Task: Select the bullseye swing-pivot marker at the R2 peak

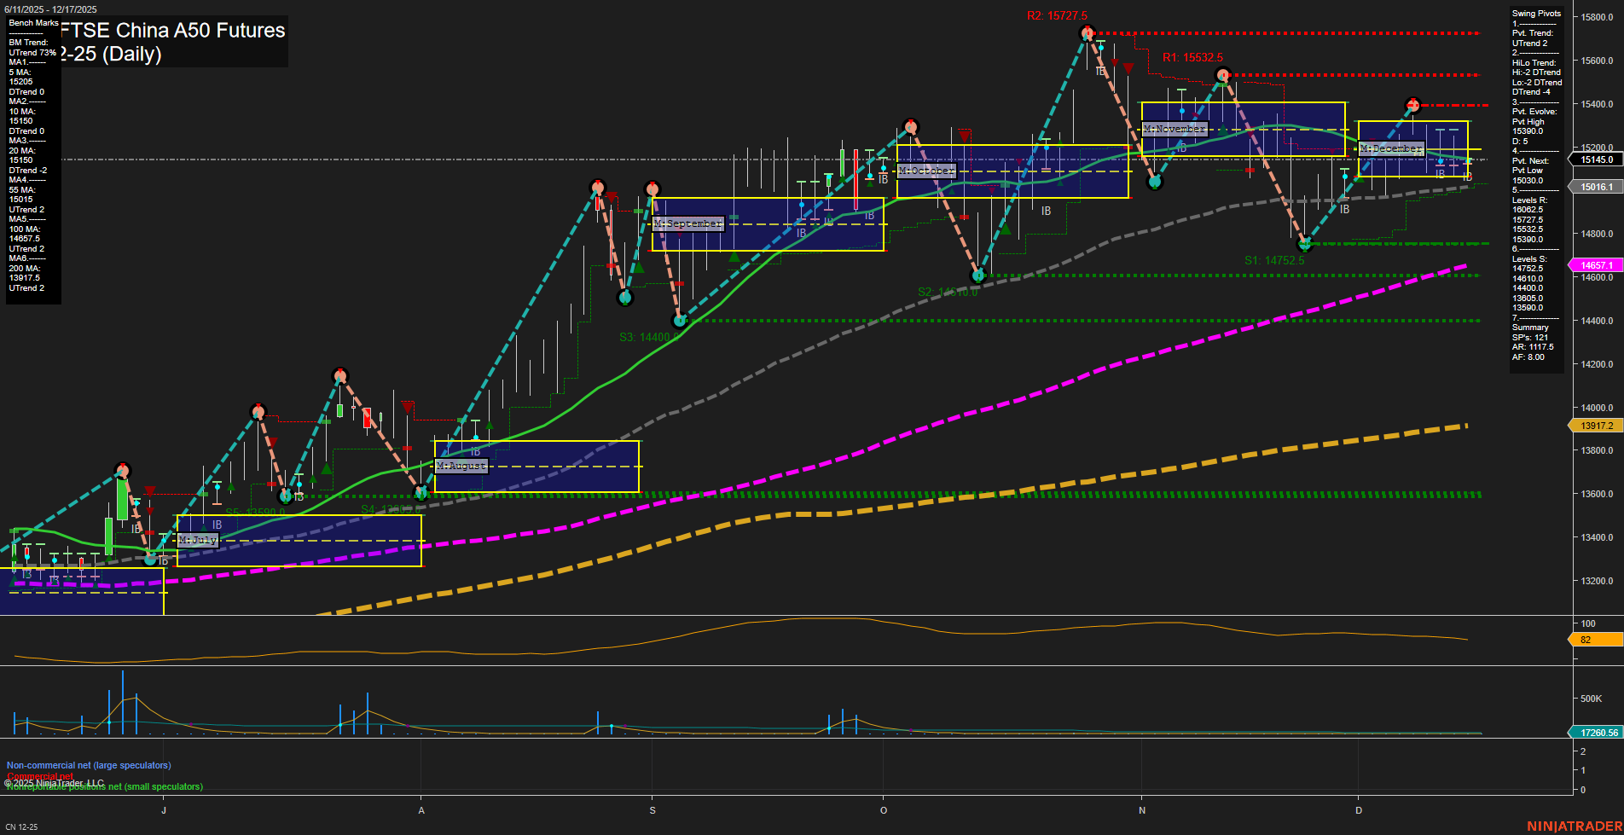Action: pyautogui.click(x=1087, y=32)
